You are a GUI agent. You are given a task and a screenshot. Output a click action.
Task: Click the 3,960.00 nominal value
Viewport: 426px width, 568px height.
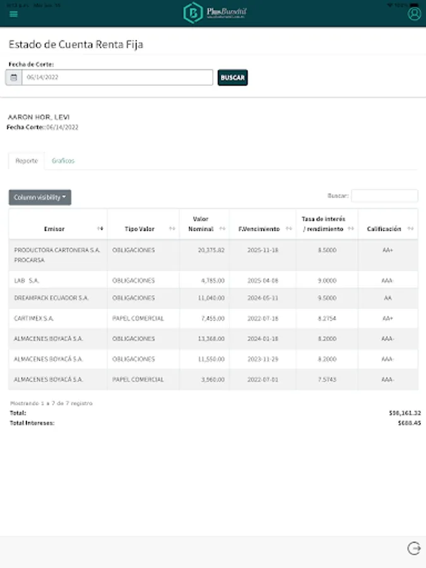point(213,379)
